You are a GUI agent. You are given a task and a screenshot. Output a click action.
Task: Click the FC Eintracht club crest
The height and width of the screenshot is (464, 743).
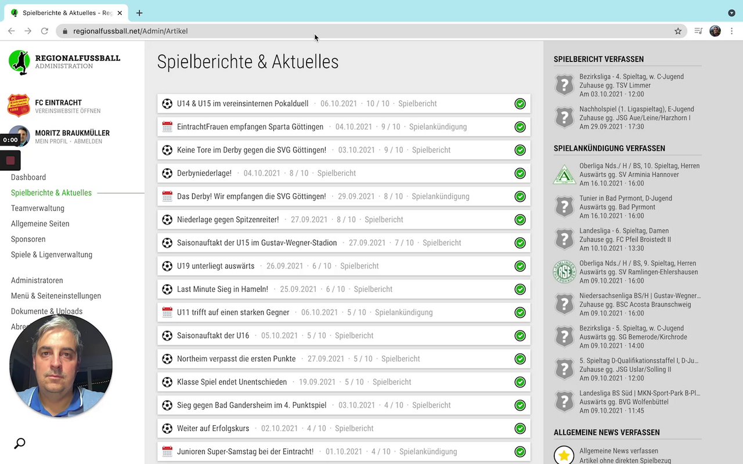pos(19,106)
